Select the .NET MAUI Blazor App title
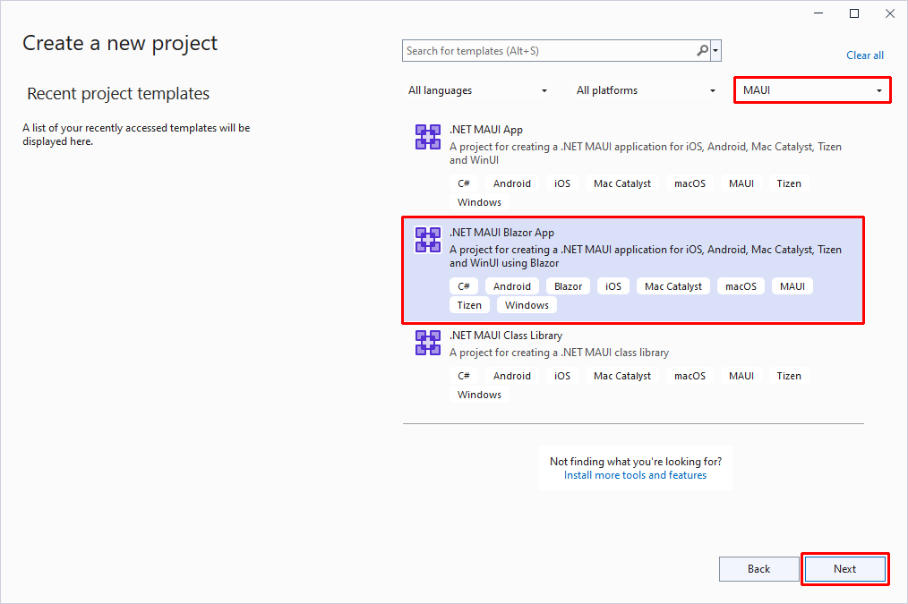This screenshot has width=908, height=604. click(x=502, y=233)
